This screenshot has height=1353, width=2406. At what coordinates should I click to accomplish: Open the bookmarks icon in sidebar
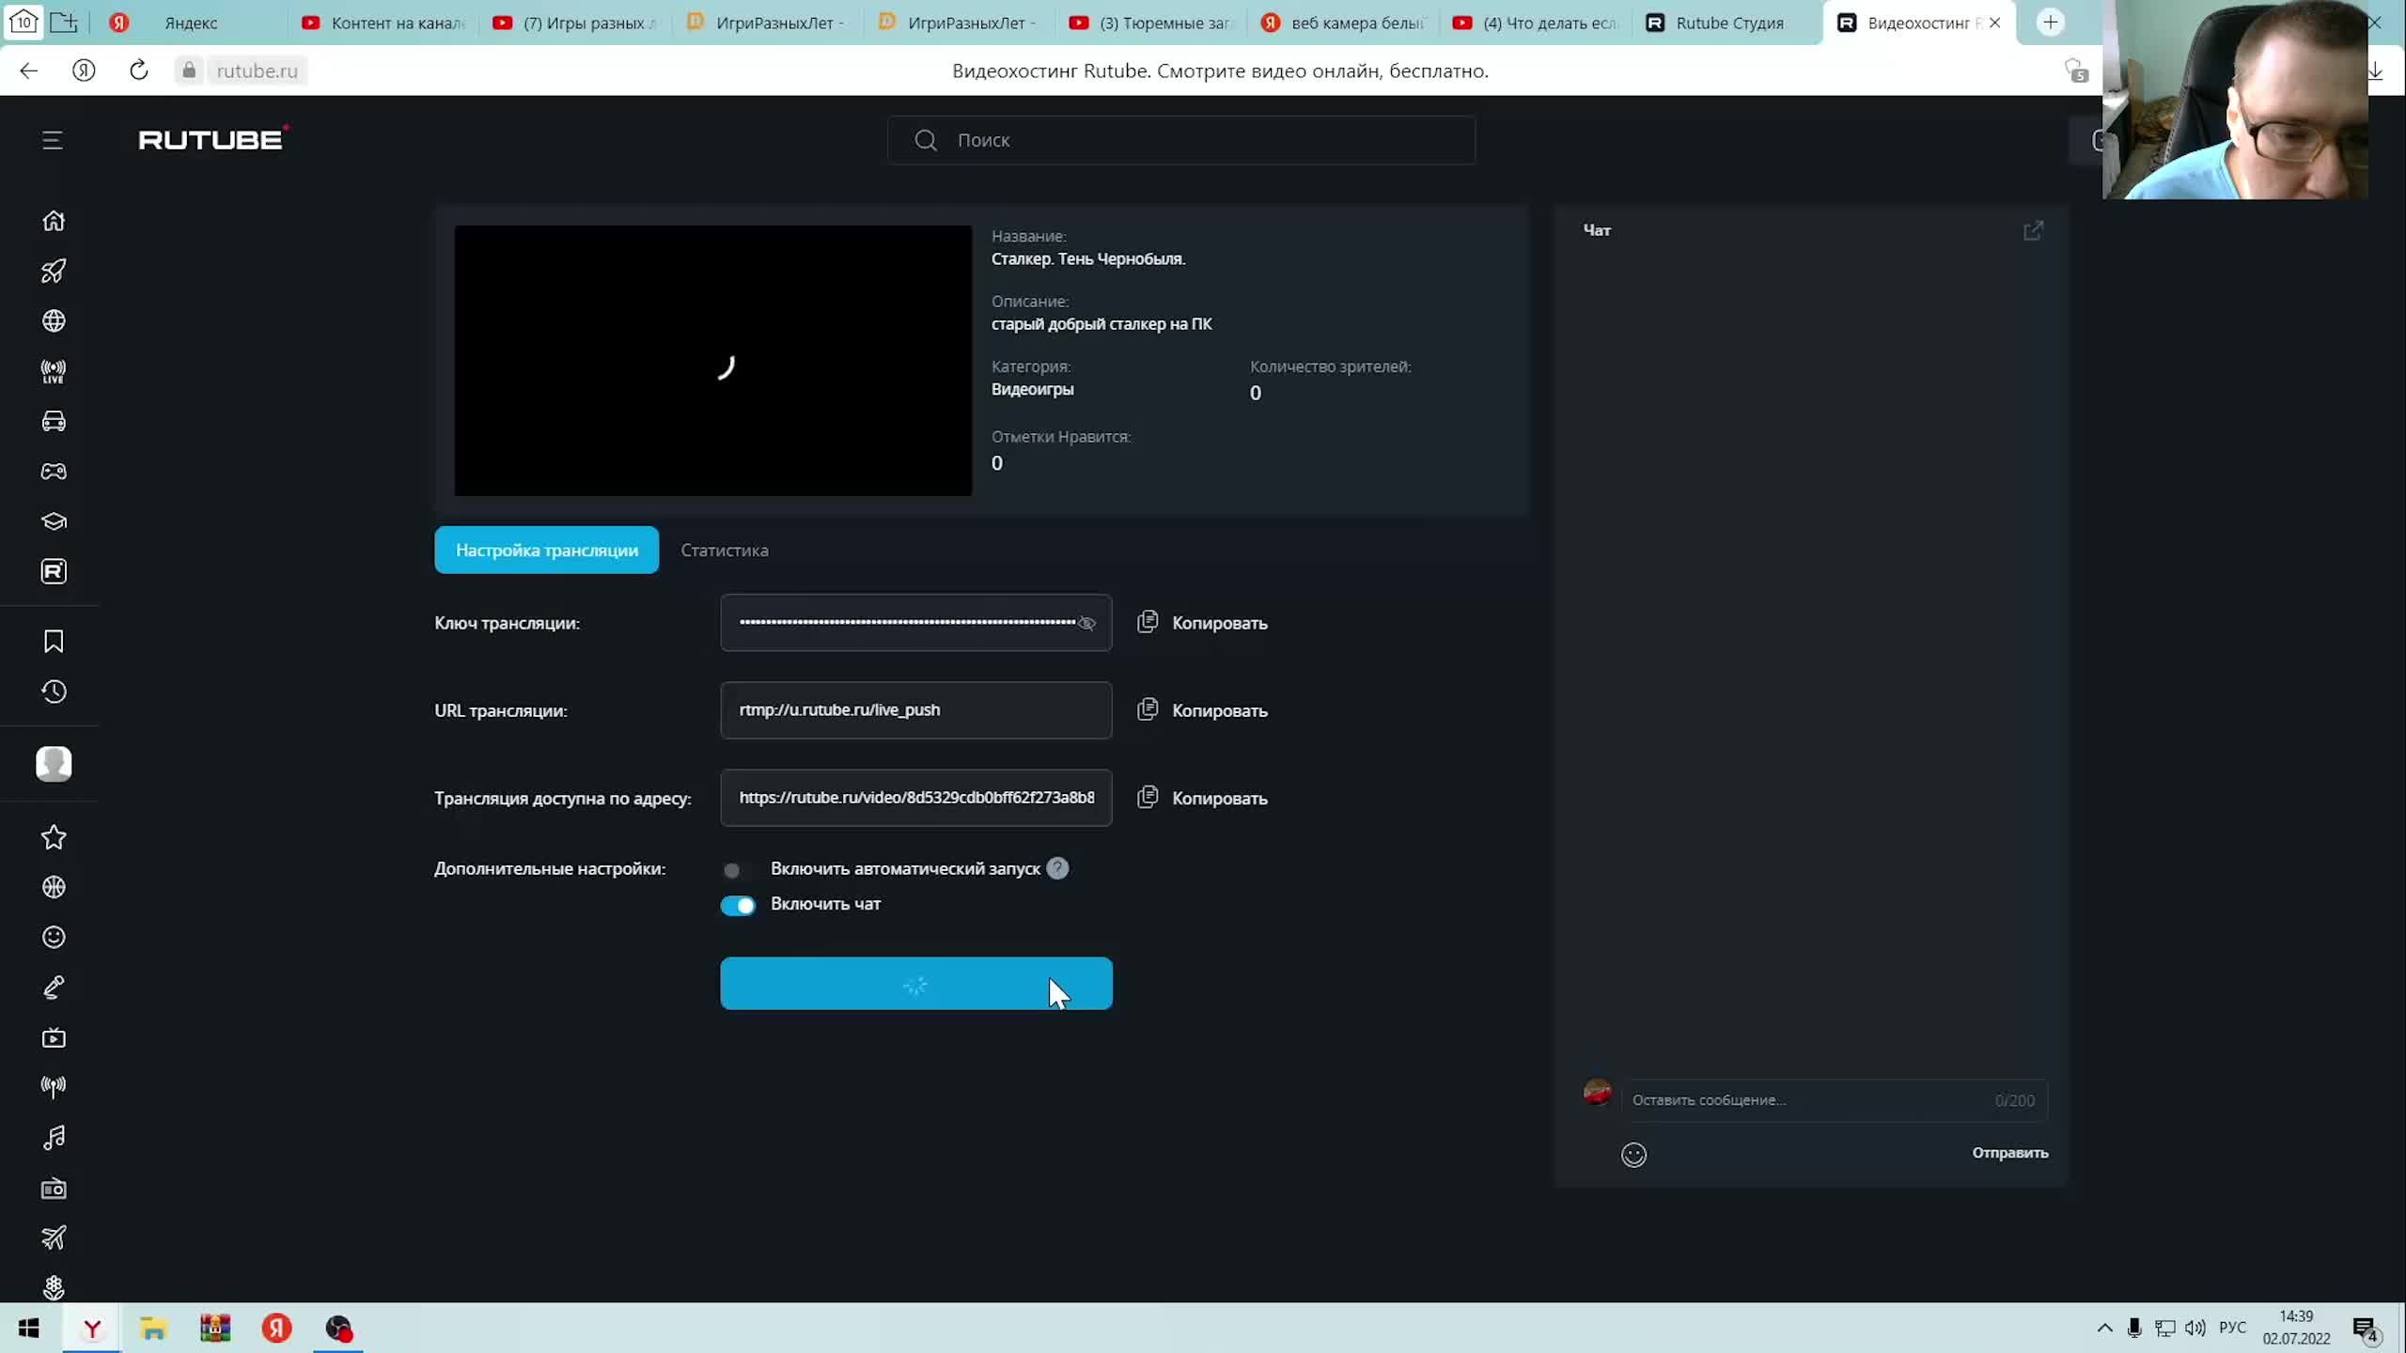point(54,641)
